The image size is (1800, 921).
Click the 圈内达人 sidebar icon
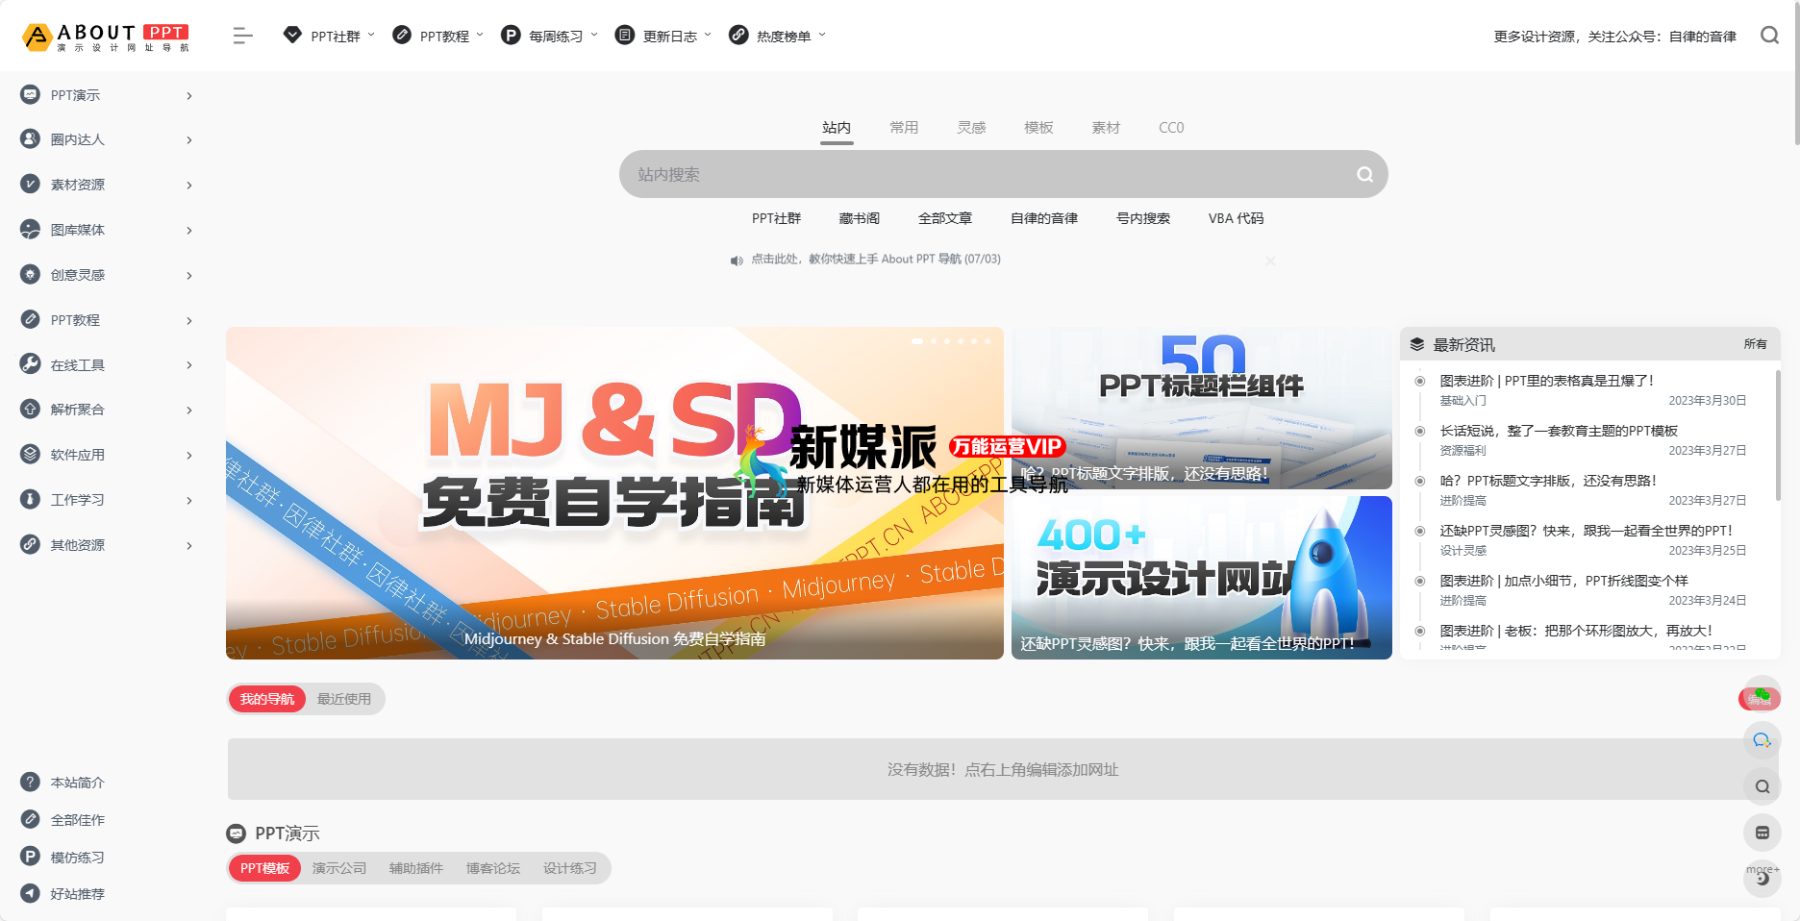coord(31,139)
